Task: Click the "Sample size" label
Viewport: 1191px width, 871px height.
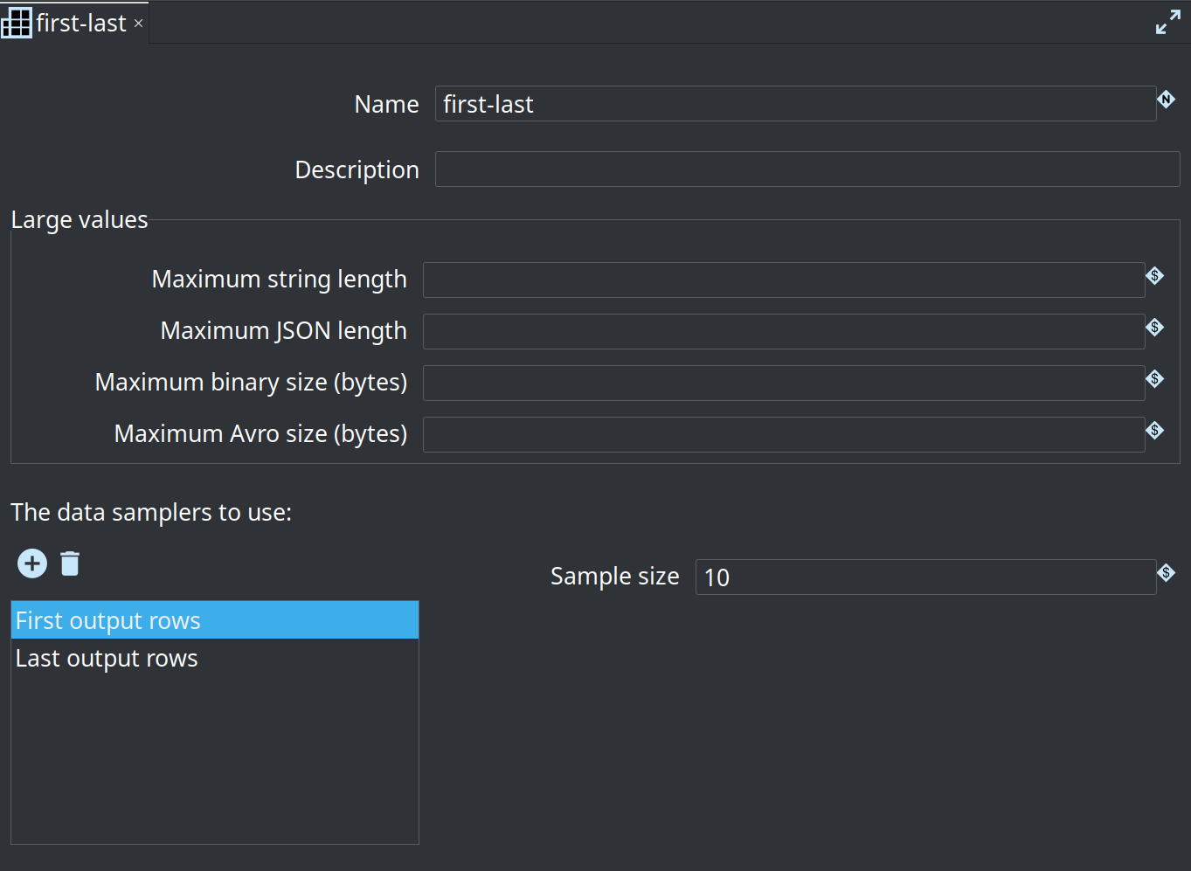Action: pyautogui.click(x=614, y=577)
